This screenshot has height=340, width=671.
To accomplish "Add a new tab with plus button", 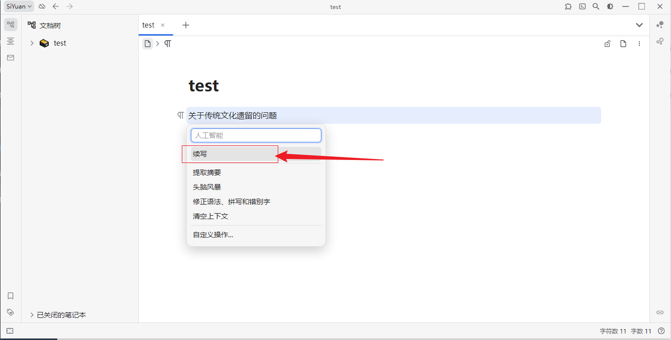I will coord(186,25).
